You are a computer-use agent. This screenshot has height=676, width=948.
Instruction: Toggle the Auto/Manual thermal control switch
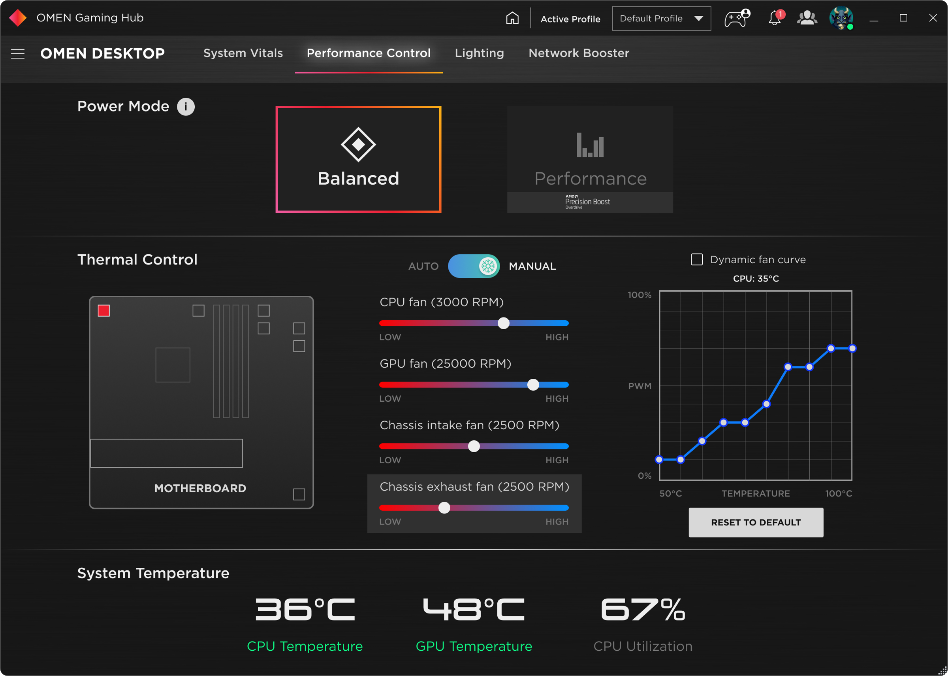pos(474,266)
